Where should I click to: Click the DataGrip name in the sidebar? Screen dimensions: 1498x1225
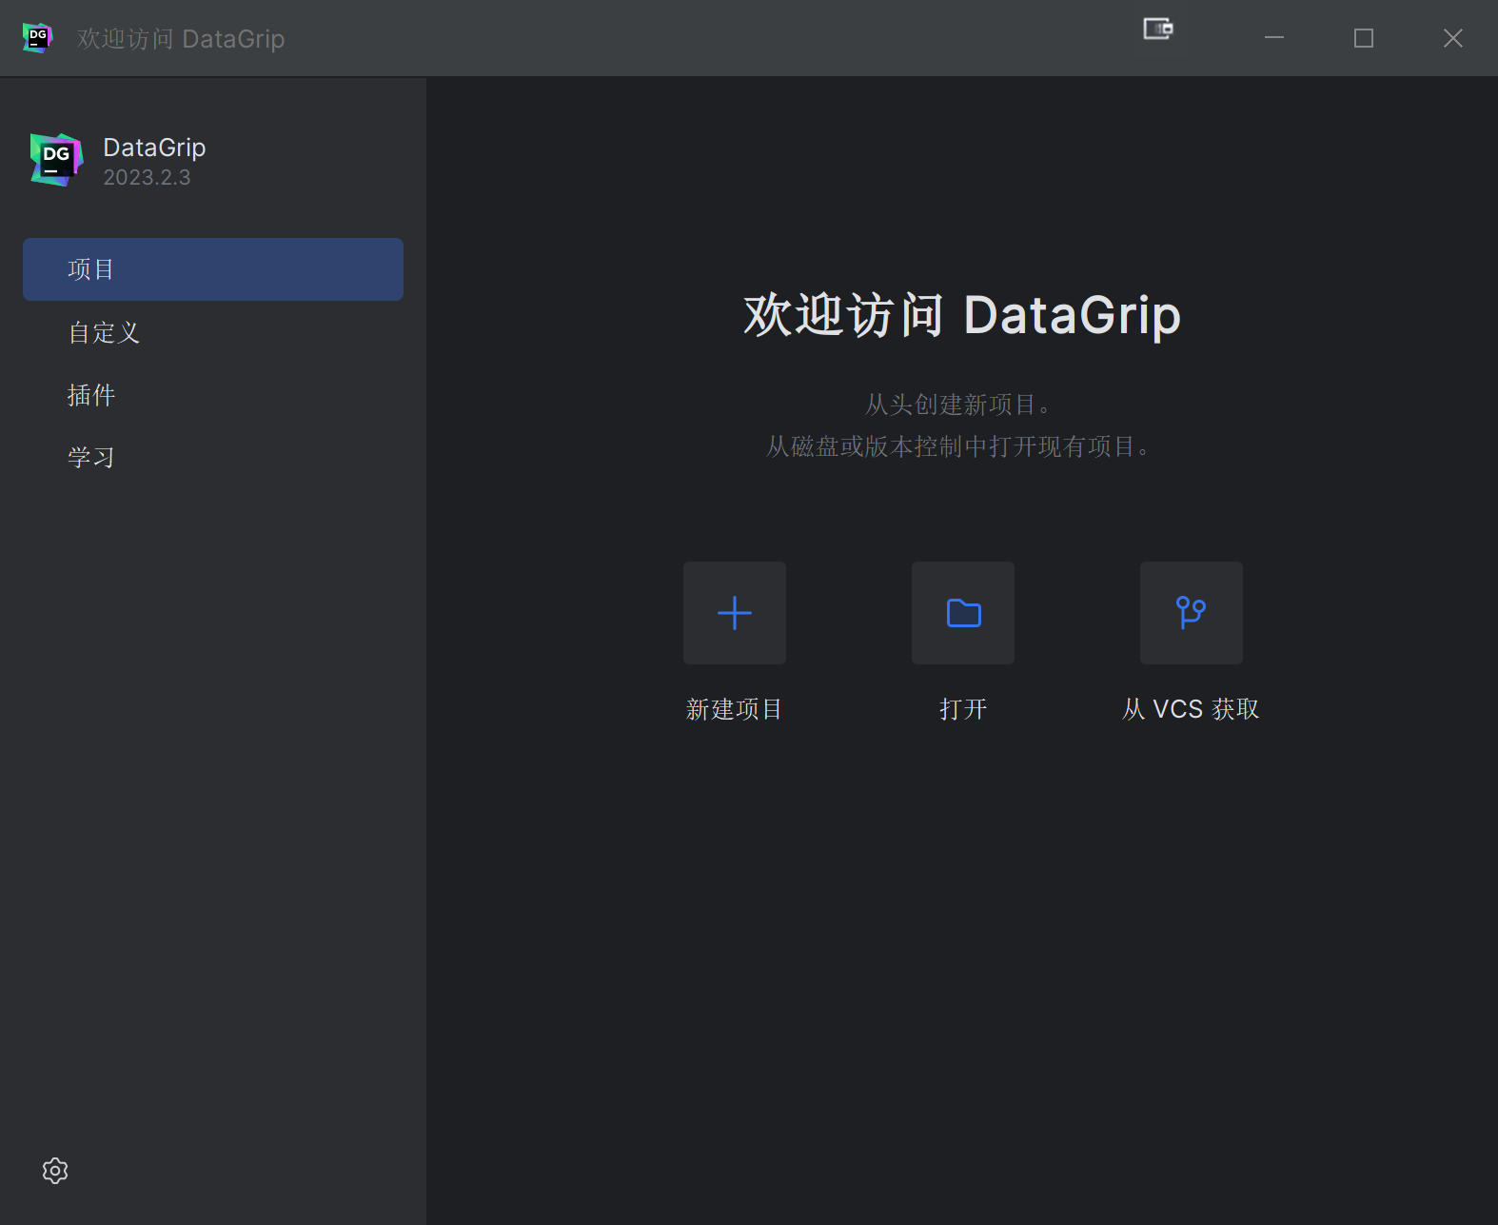click(x=154, y=148)
